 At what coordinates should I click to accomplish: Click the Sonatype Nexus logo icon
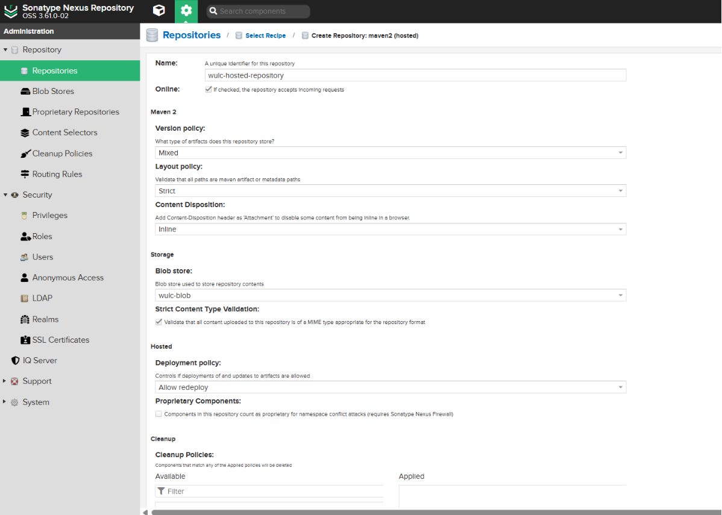[x=10, y=11]
